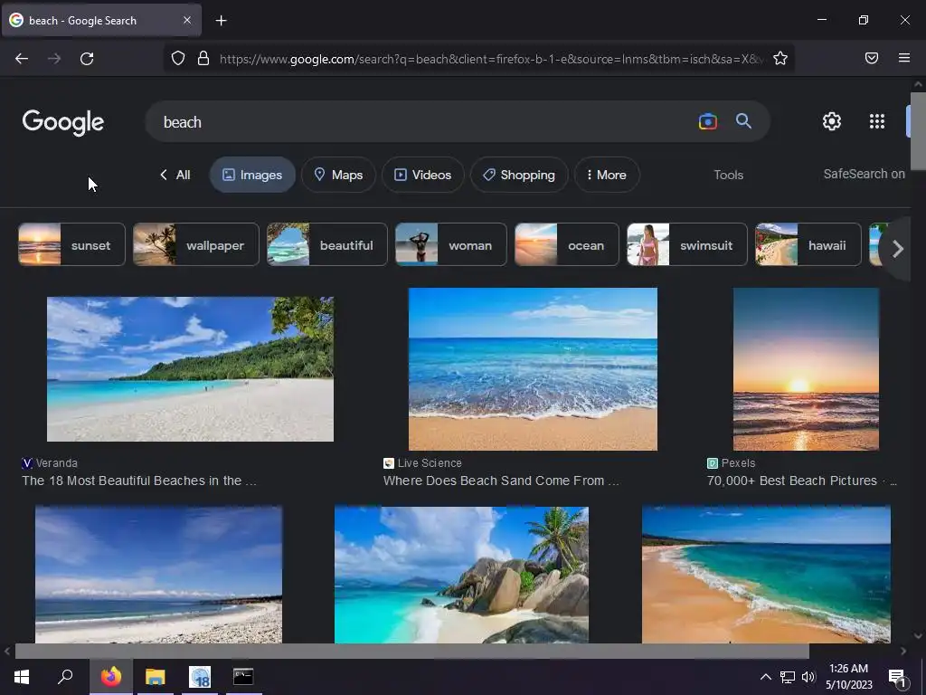This screenshot has width=926, height=695.
Task: Open SafeSearch on setting
Action: click(x=864, y=174)
